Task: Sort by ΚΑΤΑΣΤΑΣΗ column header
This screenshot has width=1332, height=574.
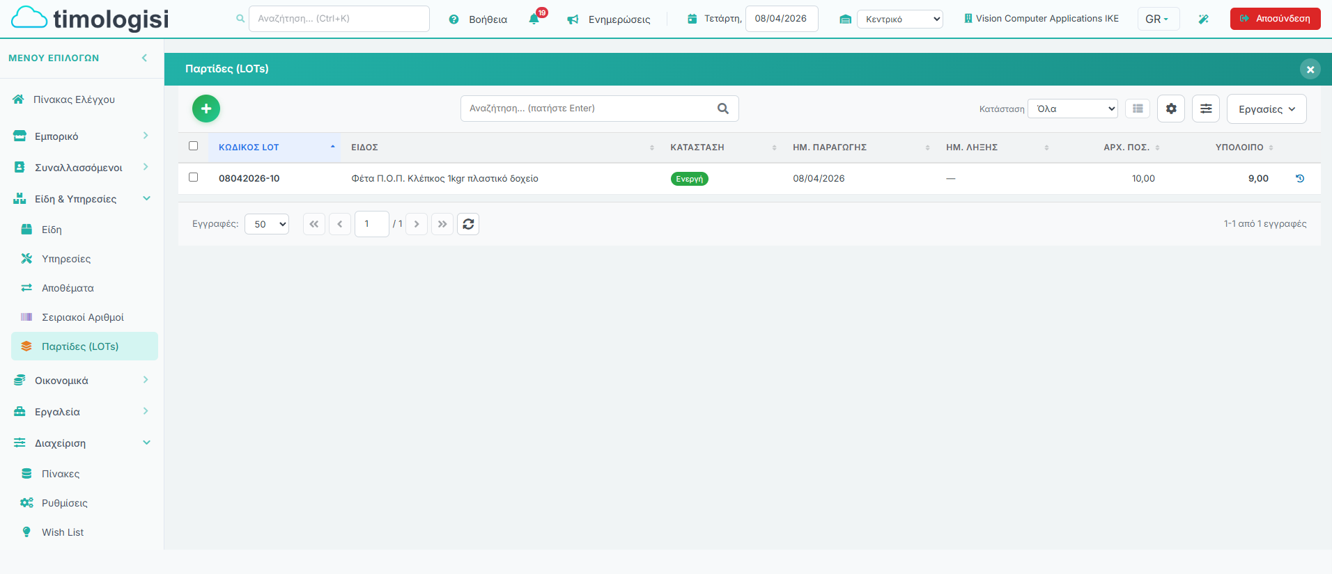Action: pos(720,148)
